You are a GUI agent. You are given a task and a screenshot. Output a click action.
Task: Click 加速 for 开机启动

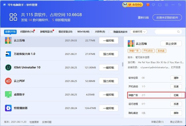[x=176, y=87]
